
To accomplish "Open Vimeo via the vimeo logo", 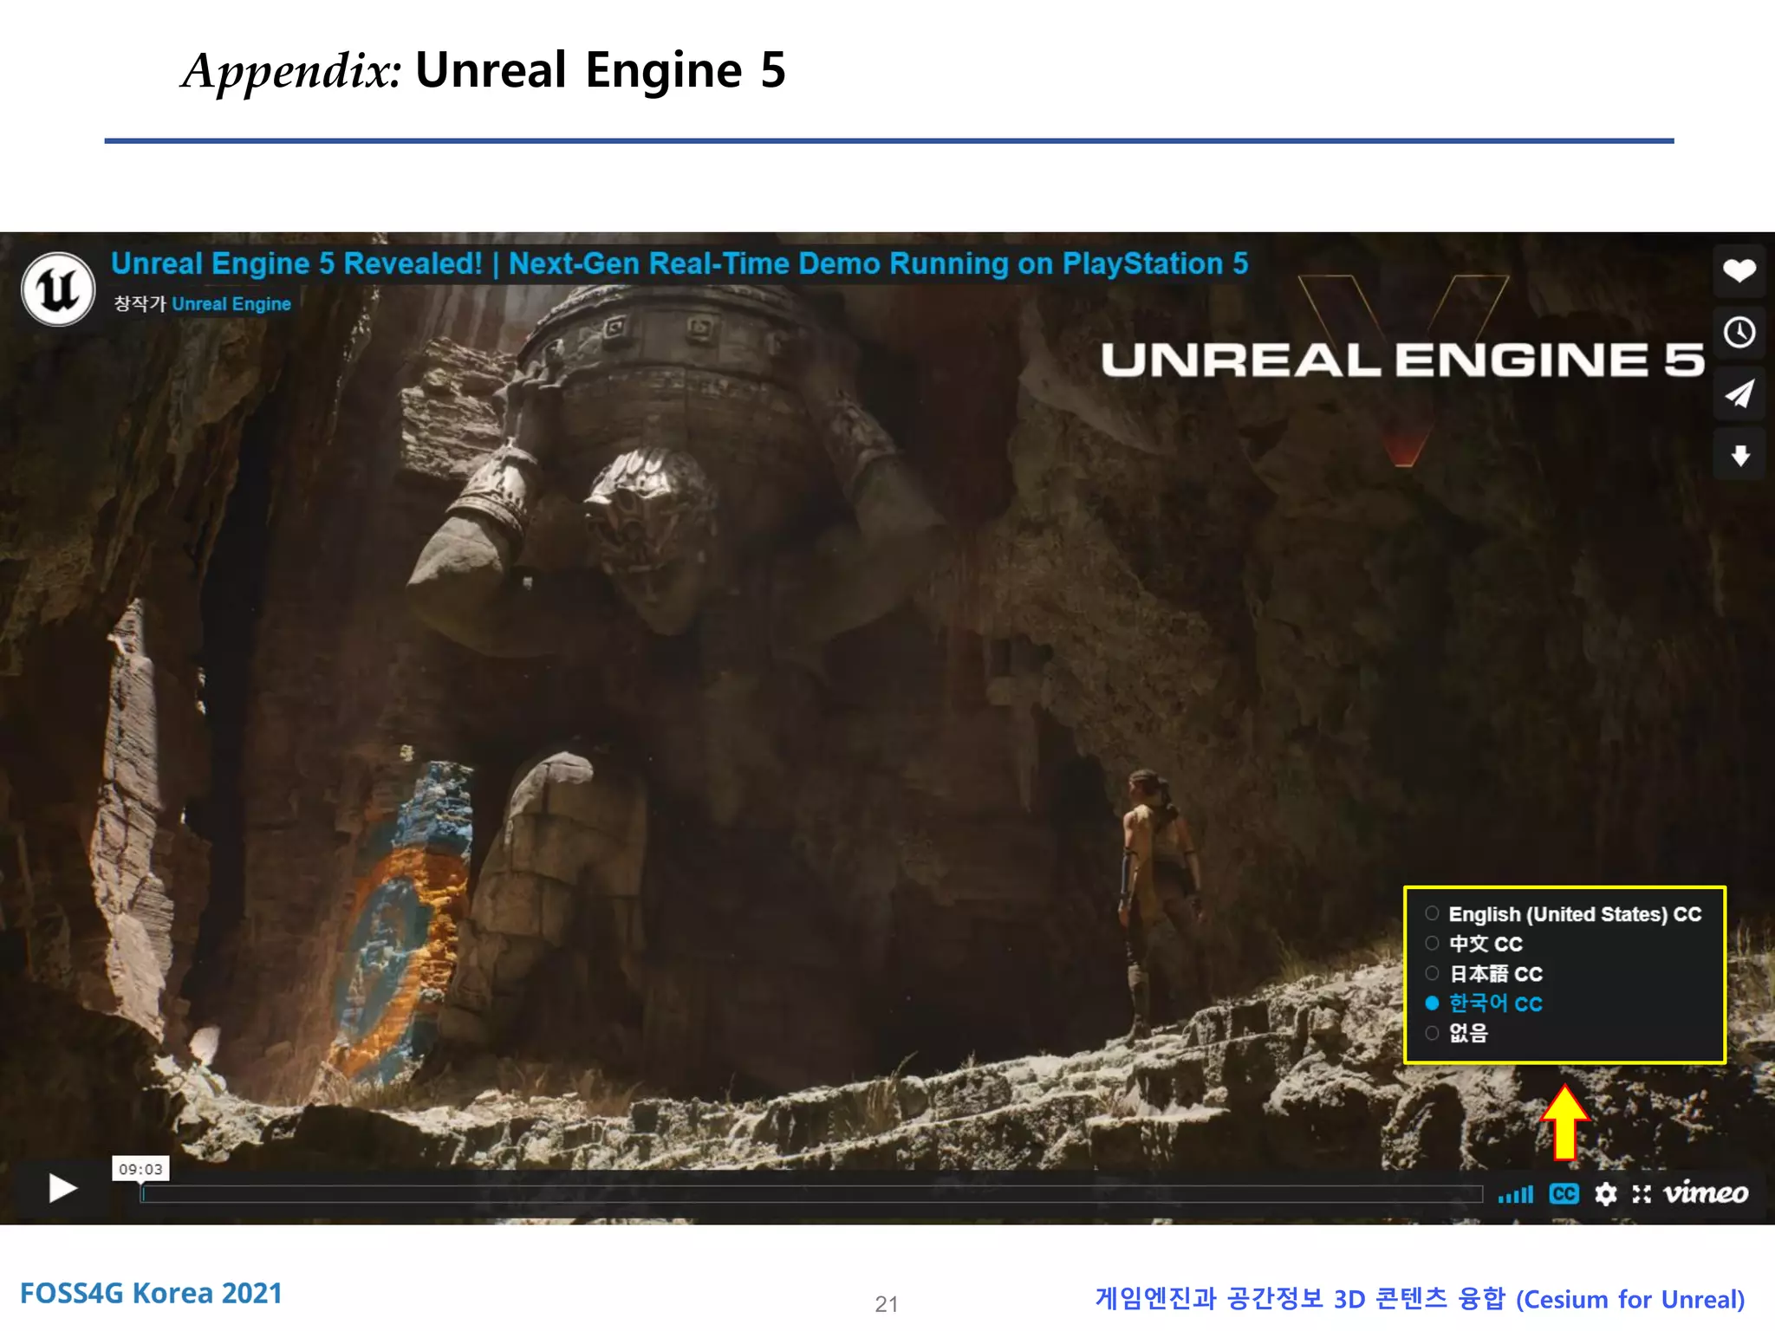I will 1706,1192.
